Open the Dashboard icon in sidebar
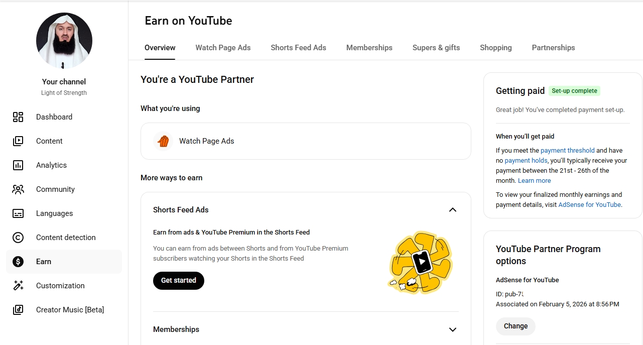Screen dimensions: 643x345 (18, 117)
